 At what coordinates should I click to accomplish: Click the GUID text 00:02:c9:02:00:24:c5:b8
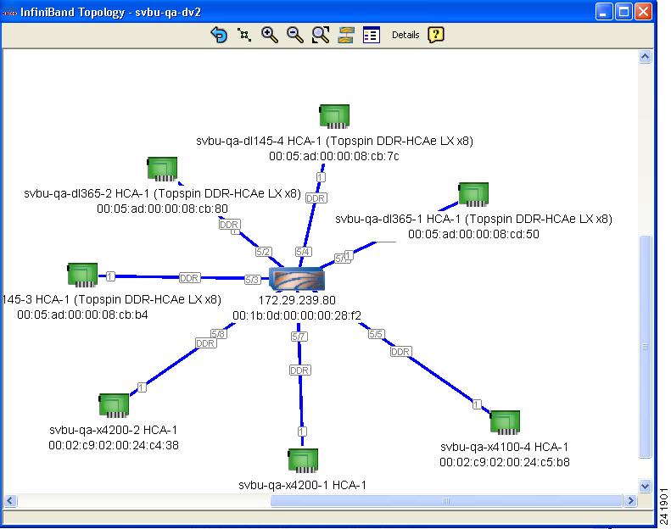505,462
